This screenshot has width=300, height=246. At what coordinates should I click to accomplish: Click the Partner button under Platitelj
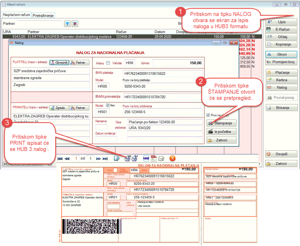[79, 63]
